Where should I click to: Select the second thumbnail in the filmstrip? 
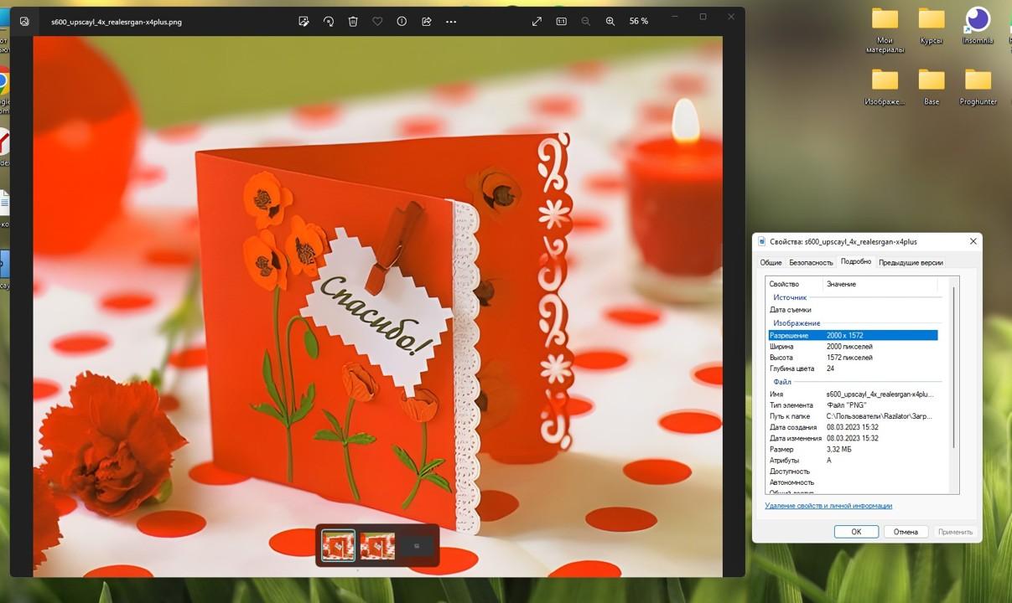(x=377, y=546)
